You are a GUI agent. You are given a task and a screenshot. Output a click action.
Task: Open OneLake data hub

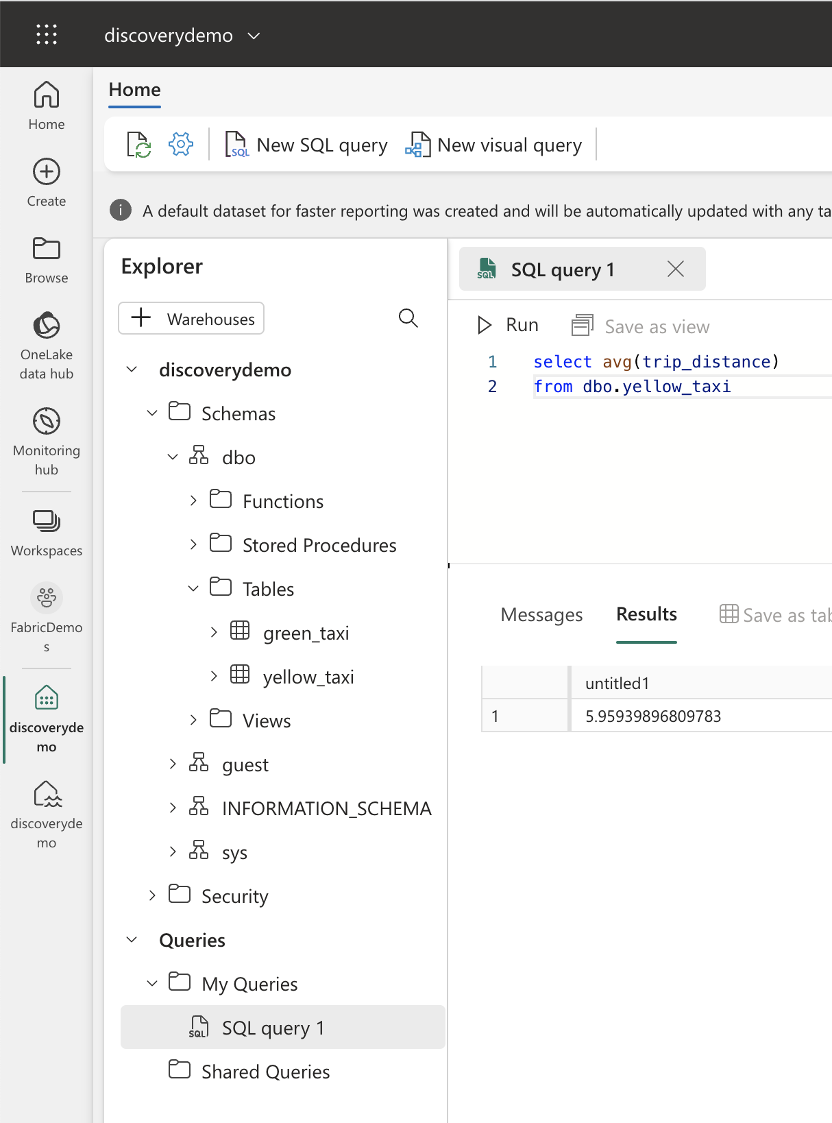pyautogui.click(x=47, y=345)
